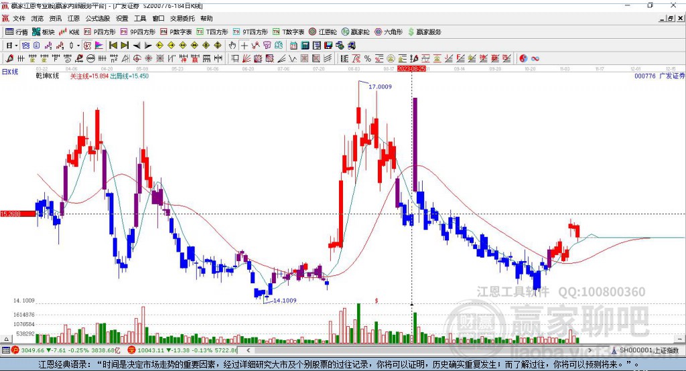This screenshot has height=371, width=686.
Task: Open the 设置 menu
Action: tap(122, 18)
